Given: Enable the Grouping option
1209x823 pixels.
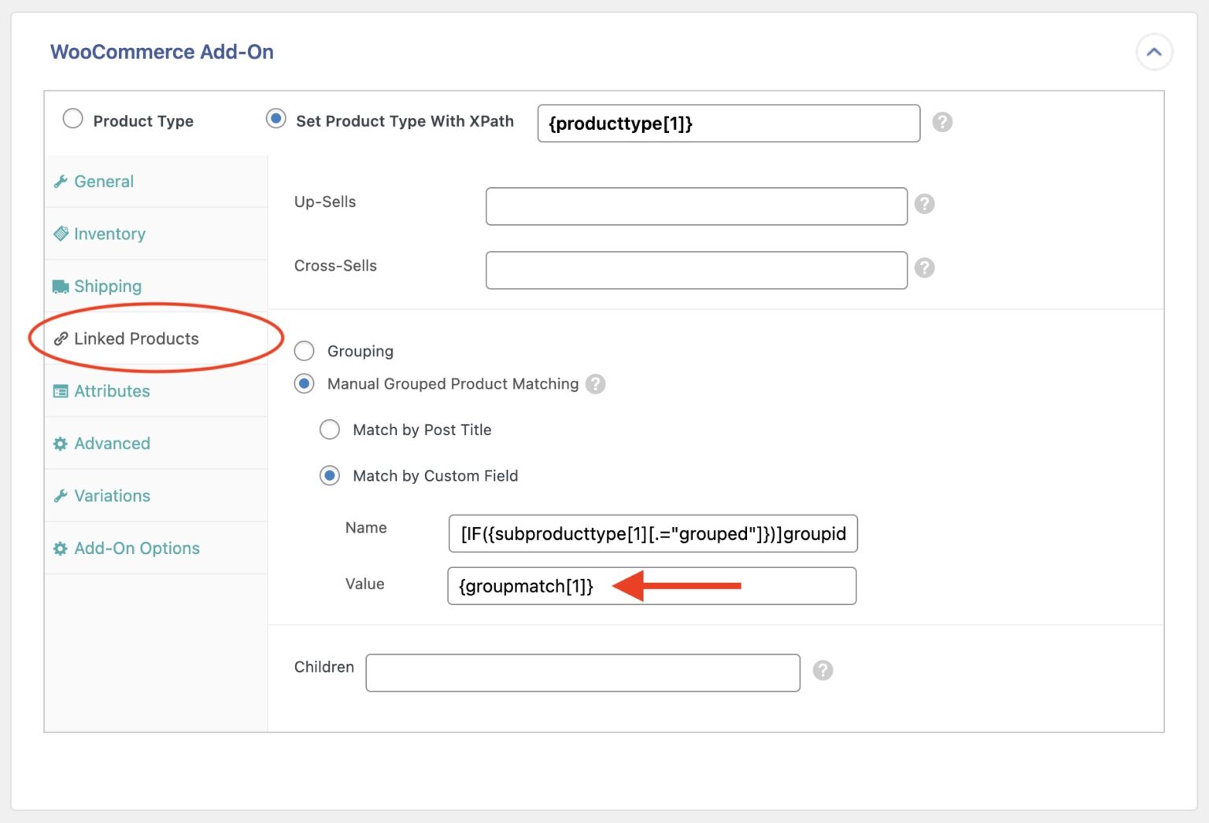Looking at the screenshot, I should click(x=304, y=351).
